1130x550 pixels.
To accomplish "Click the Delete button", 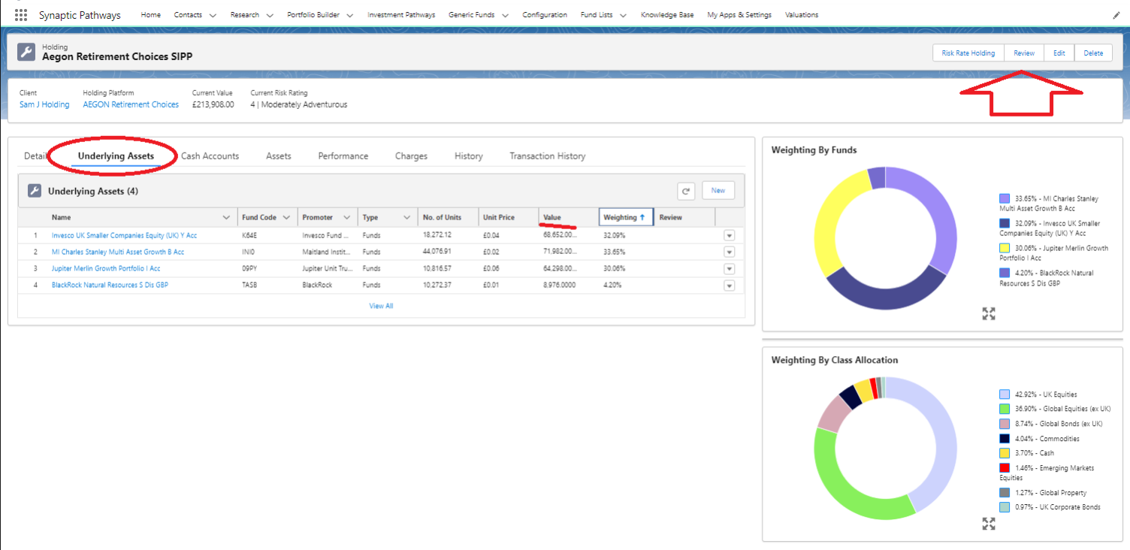I will [1093, 53].
